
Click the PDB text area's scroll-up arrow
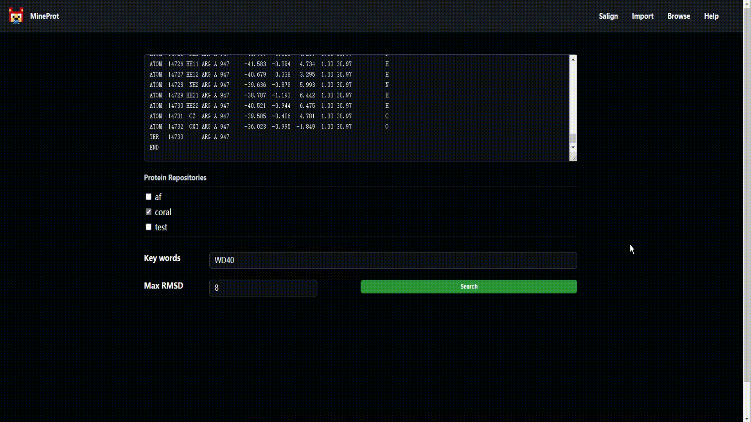tap(573, 59)
